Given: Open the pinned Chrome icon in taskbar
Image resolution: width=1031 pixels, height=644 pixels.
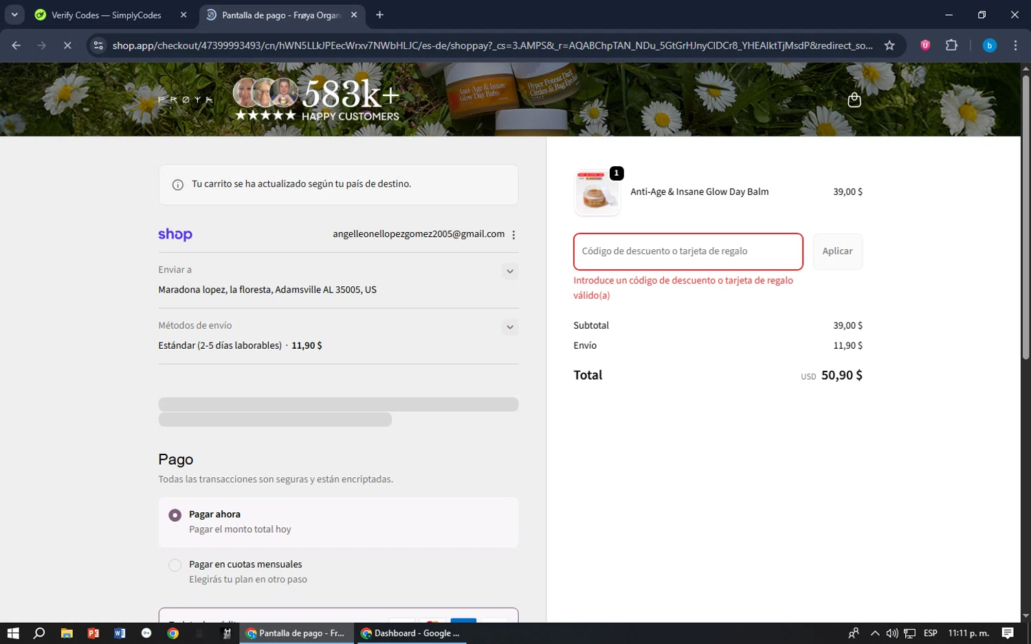Looking at the screenshot, I should point(173,633).
